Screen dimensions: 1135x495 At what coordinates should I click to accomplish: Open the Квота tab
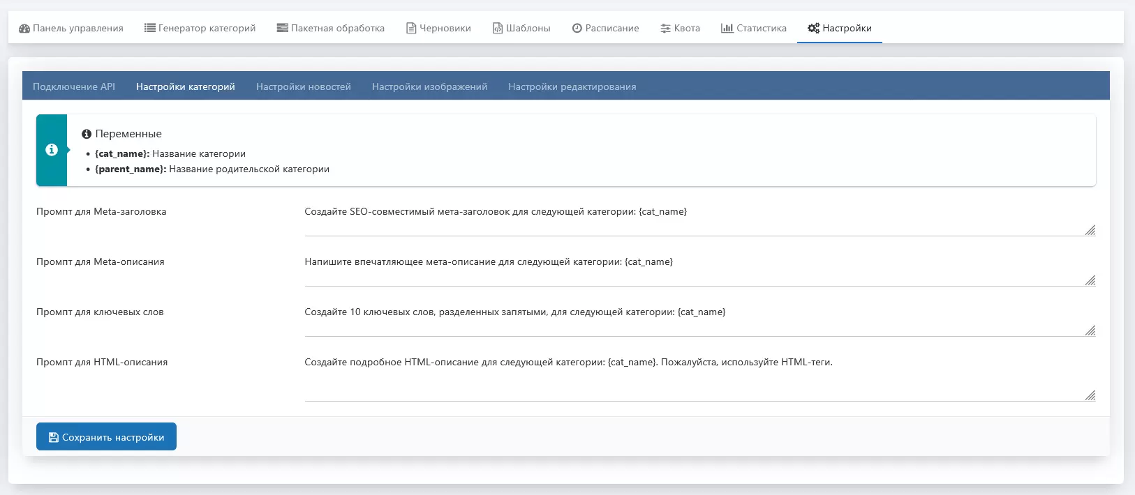[x=680, y=29]
